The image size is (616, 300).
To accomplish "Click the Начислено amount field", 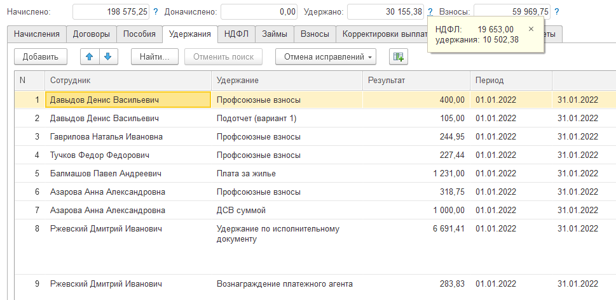I will pos(111,12).
